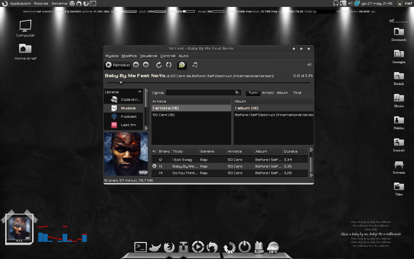
Task: Toggle shuffle mode in player toolbar
Action: [x=169, y=65]
